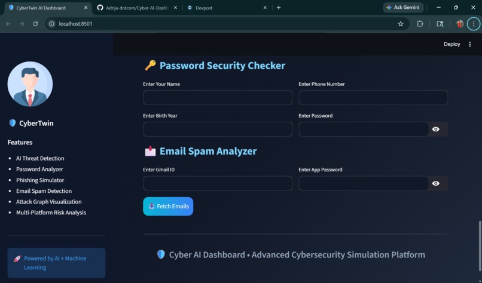482x283 pixels.
Task: Focus the Enter Phone Number field
Action: pyautogui.click(x=373, y=97)
